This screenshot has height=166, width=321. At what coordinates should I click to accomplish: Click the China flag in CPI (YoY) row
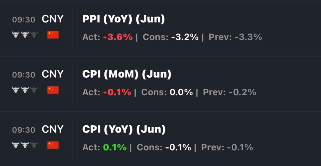tap(53, 145)
